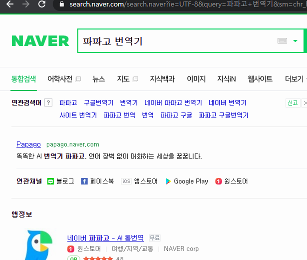
Task: Click related search 네이버 번역기
Action: pyautogui.click(x=227, y=102)
